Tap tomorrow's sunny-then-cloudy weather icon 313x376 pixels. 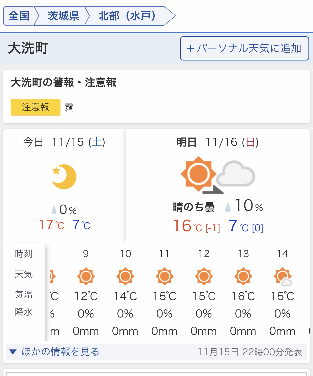tap(218, 175)
